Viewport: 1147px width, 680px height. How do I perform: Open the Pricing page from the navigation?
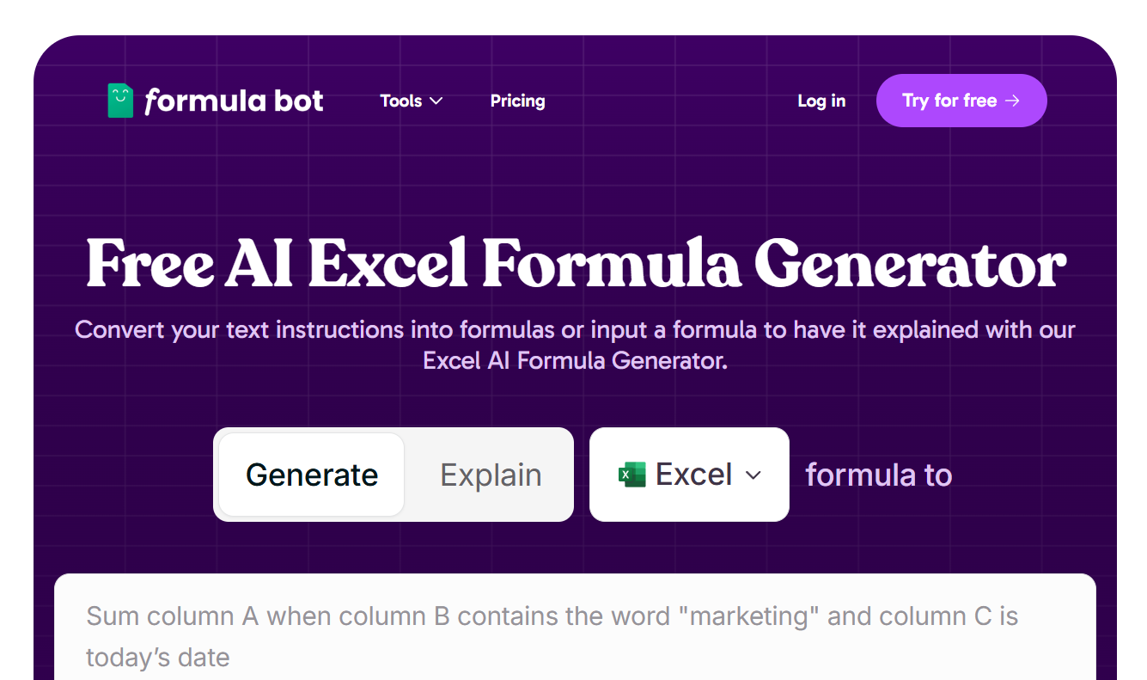tap(517, 101)
